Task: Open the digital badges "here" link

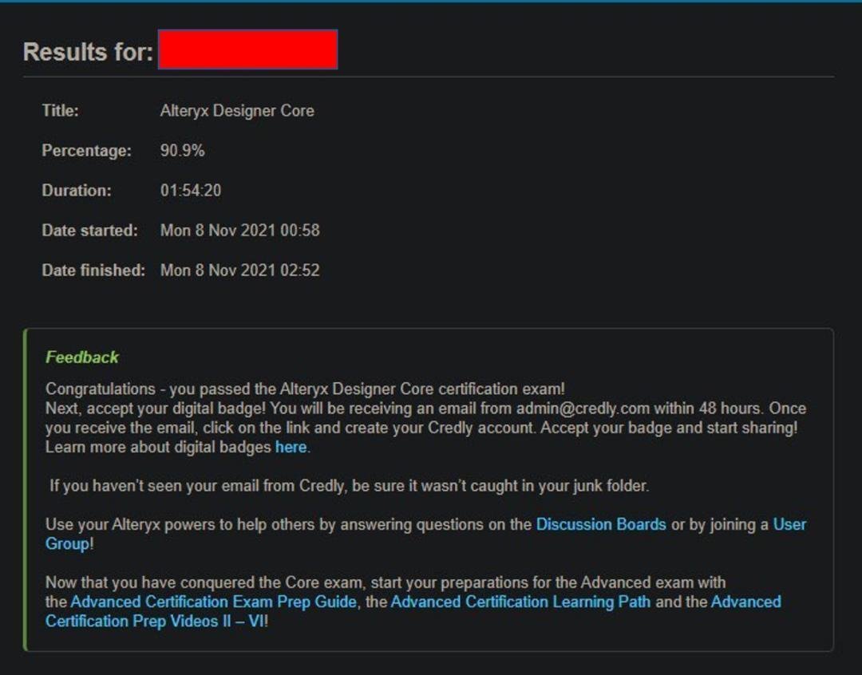Action: 291,448
